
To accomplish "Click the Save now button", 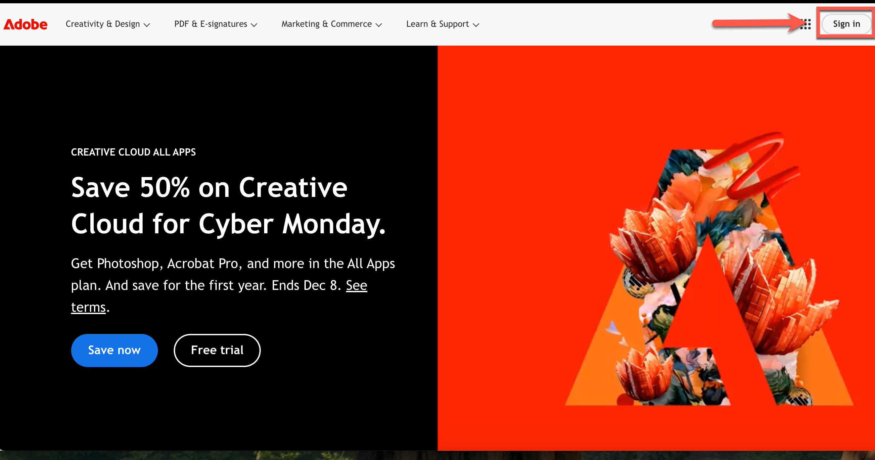I will [114, 350].
